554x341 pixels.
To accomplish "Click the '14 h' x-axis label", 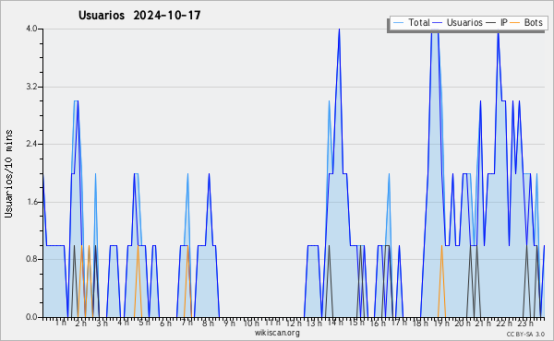I will 335,323.
